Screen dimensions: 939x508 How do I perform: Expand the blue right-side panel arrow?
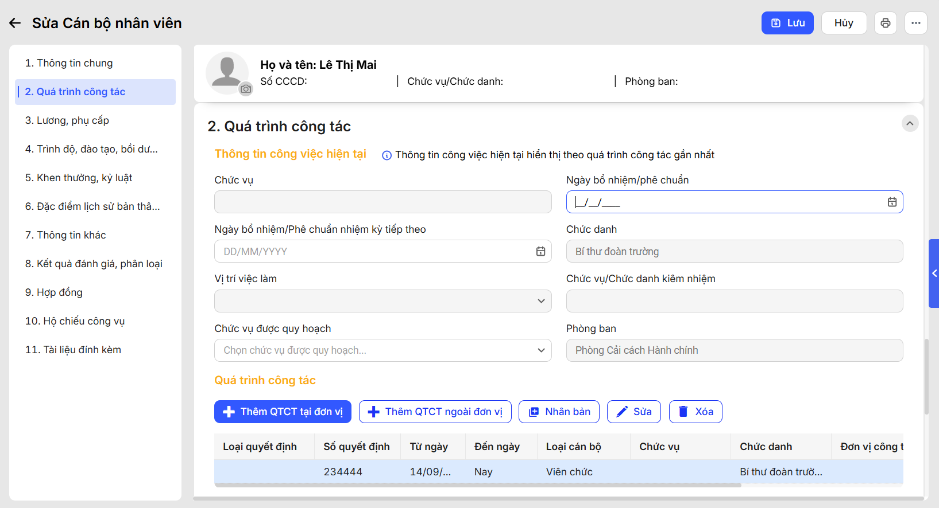[934, 273]
